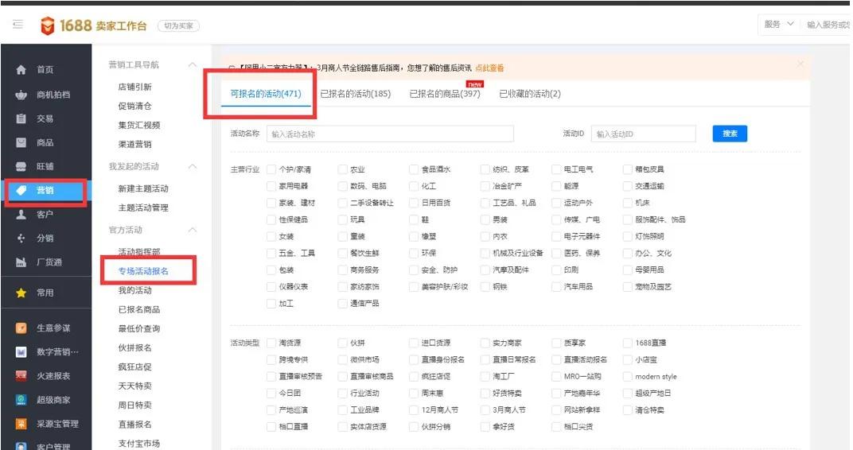Click the 厂货通 factory icon
Viewport: 853px width, 450px height.
pos(21,262)
